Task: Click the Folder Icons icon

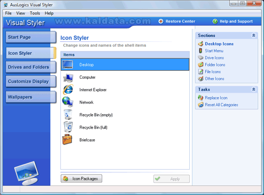Action: click(201, 64)
